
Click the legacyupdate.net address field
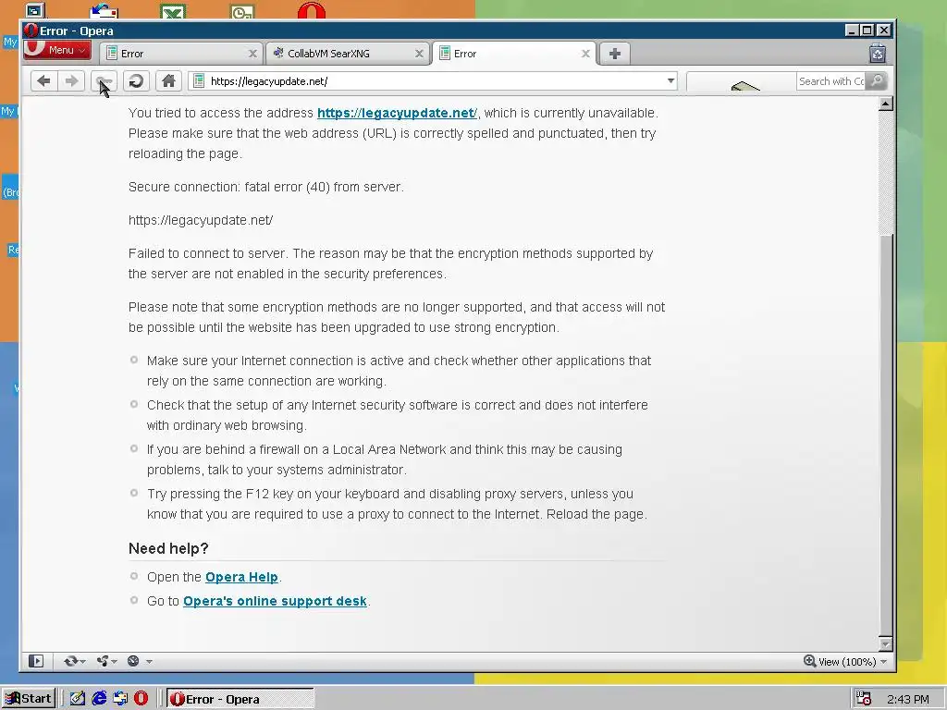click(x=435, y=81)
